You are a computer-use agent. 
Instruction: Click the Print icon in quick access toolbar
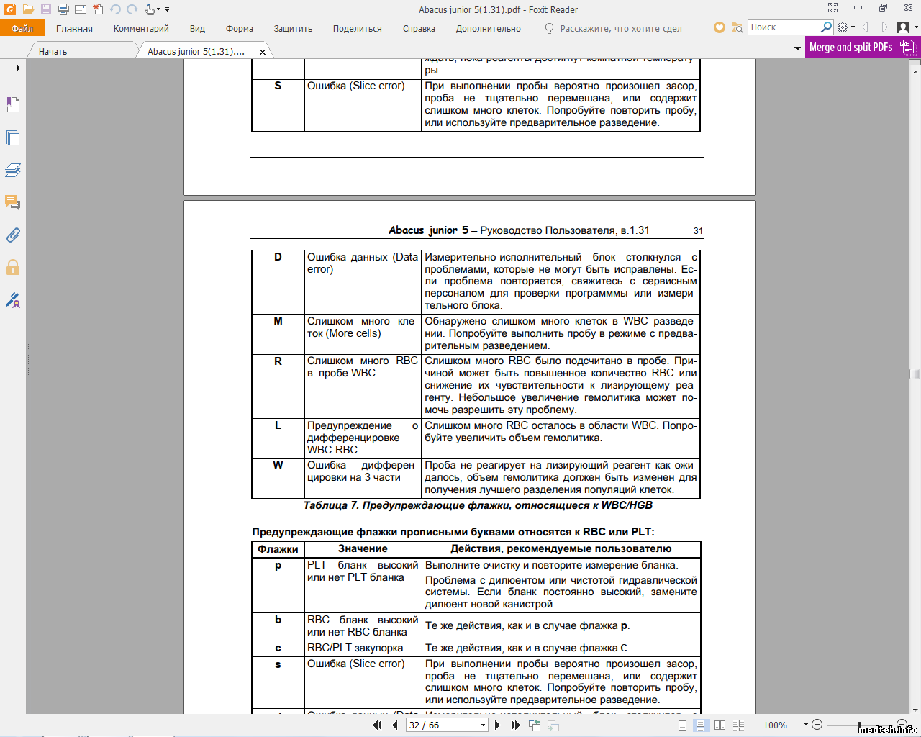tap(63, 9)
